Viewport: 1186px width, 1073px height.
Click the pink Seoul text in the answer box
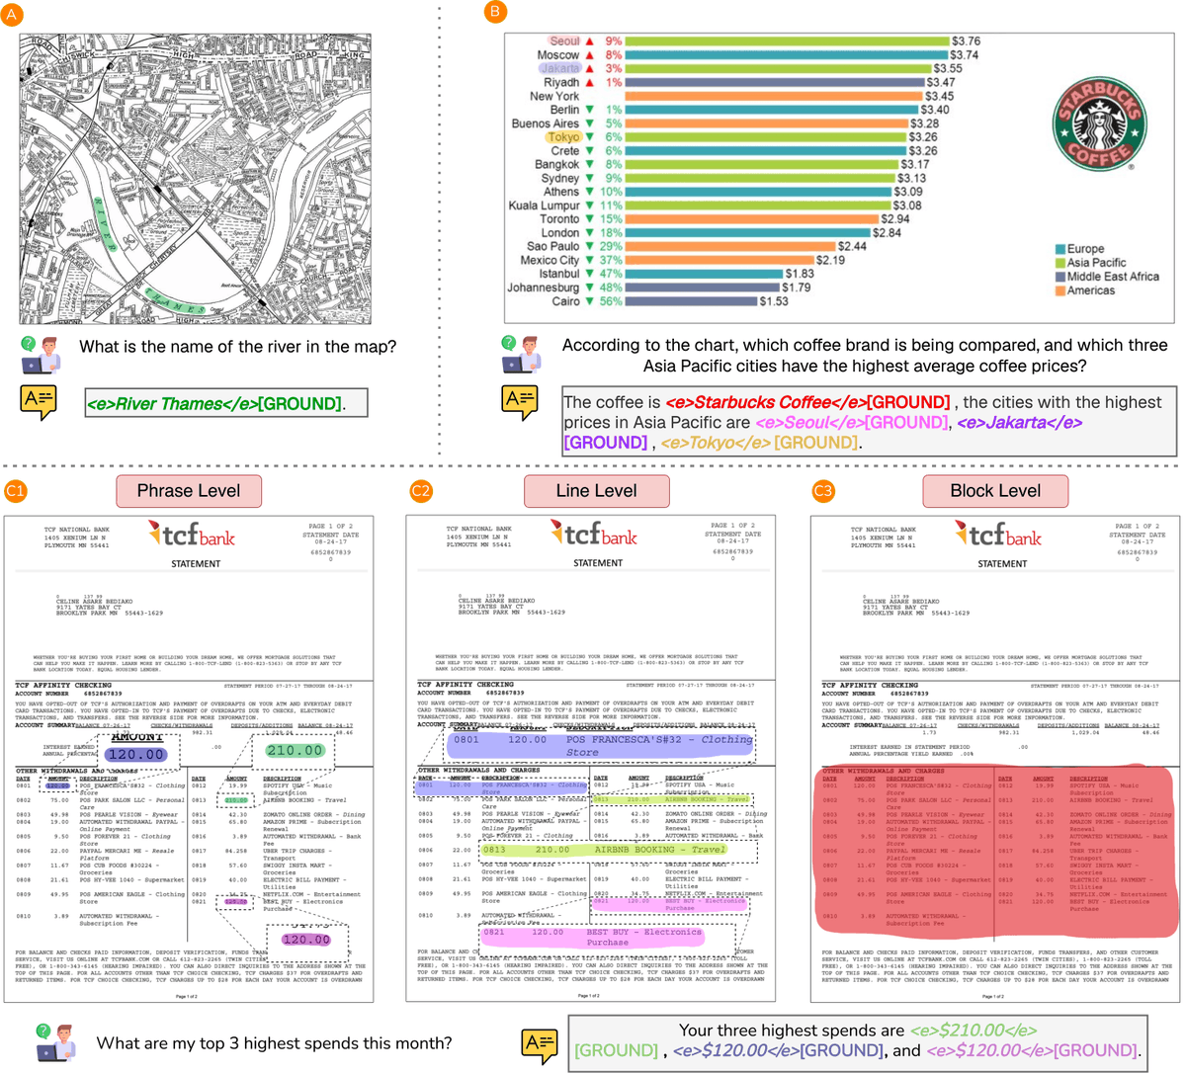[x=810, y=422]
